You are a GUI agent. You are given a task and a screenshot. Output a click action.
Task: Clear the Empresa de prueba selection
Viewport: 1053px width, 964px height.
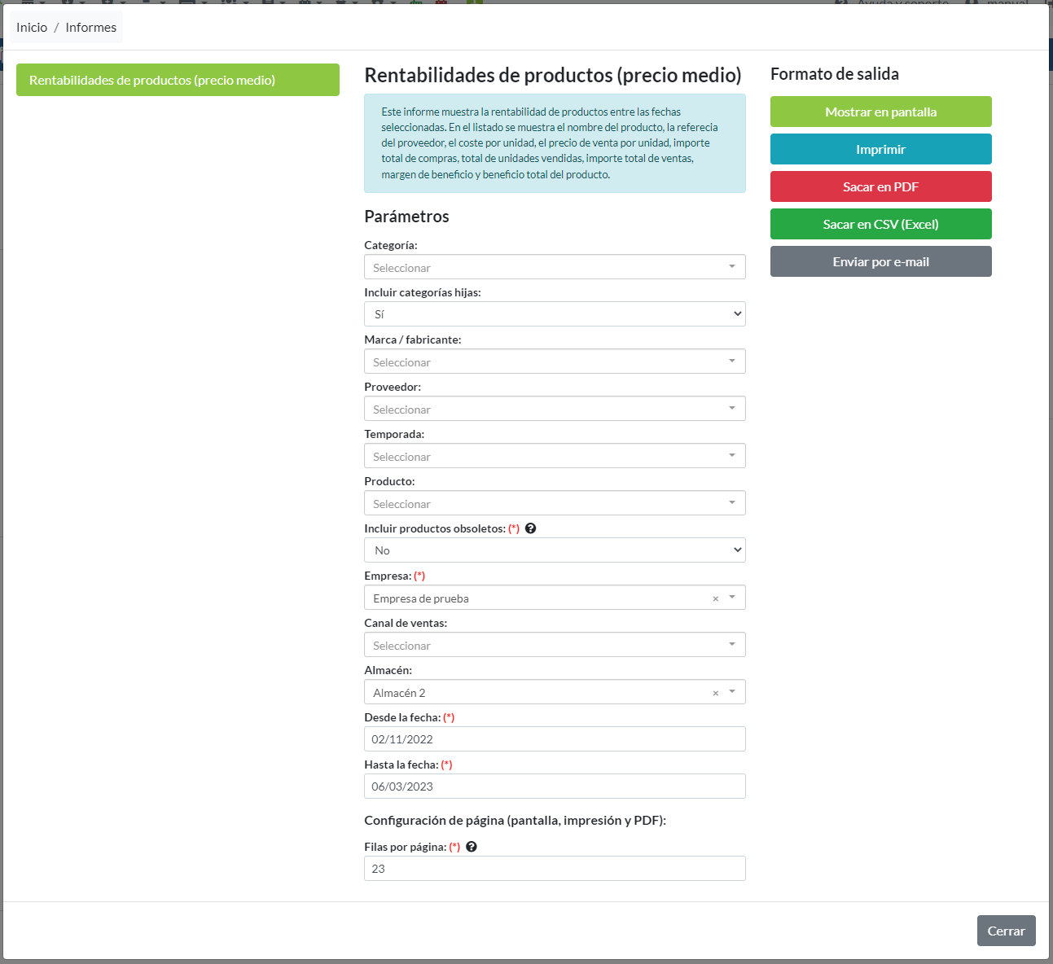[x=715, y=598]
